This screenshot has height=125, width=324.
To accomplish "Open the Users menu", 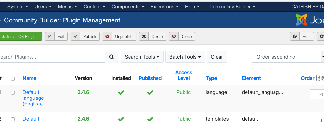I will [43, 7].
